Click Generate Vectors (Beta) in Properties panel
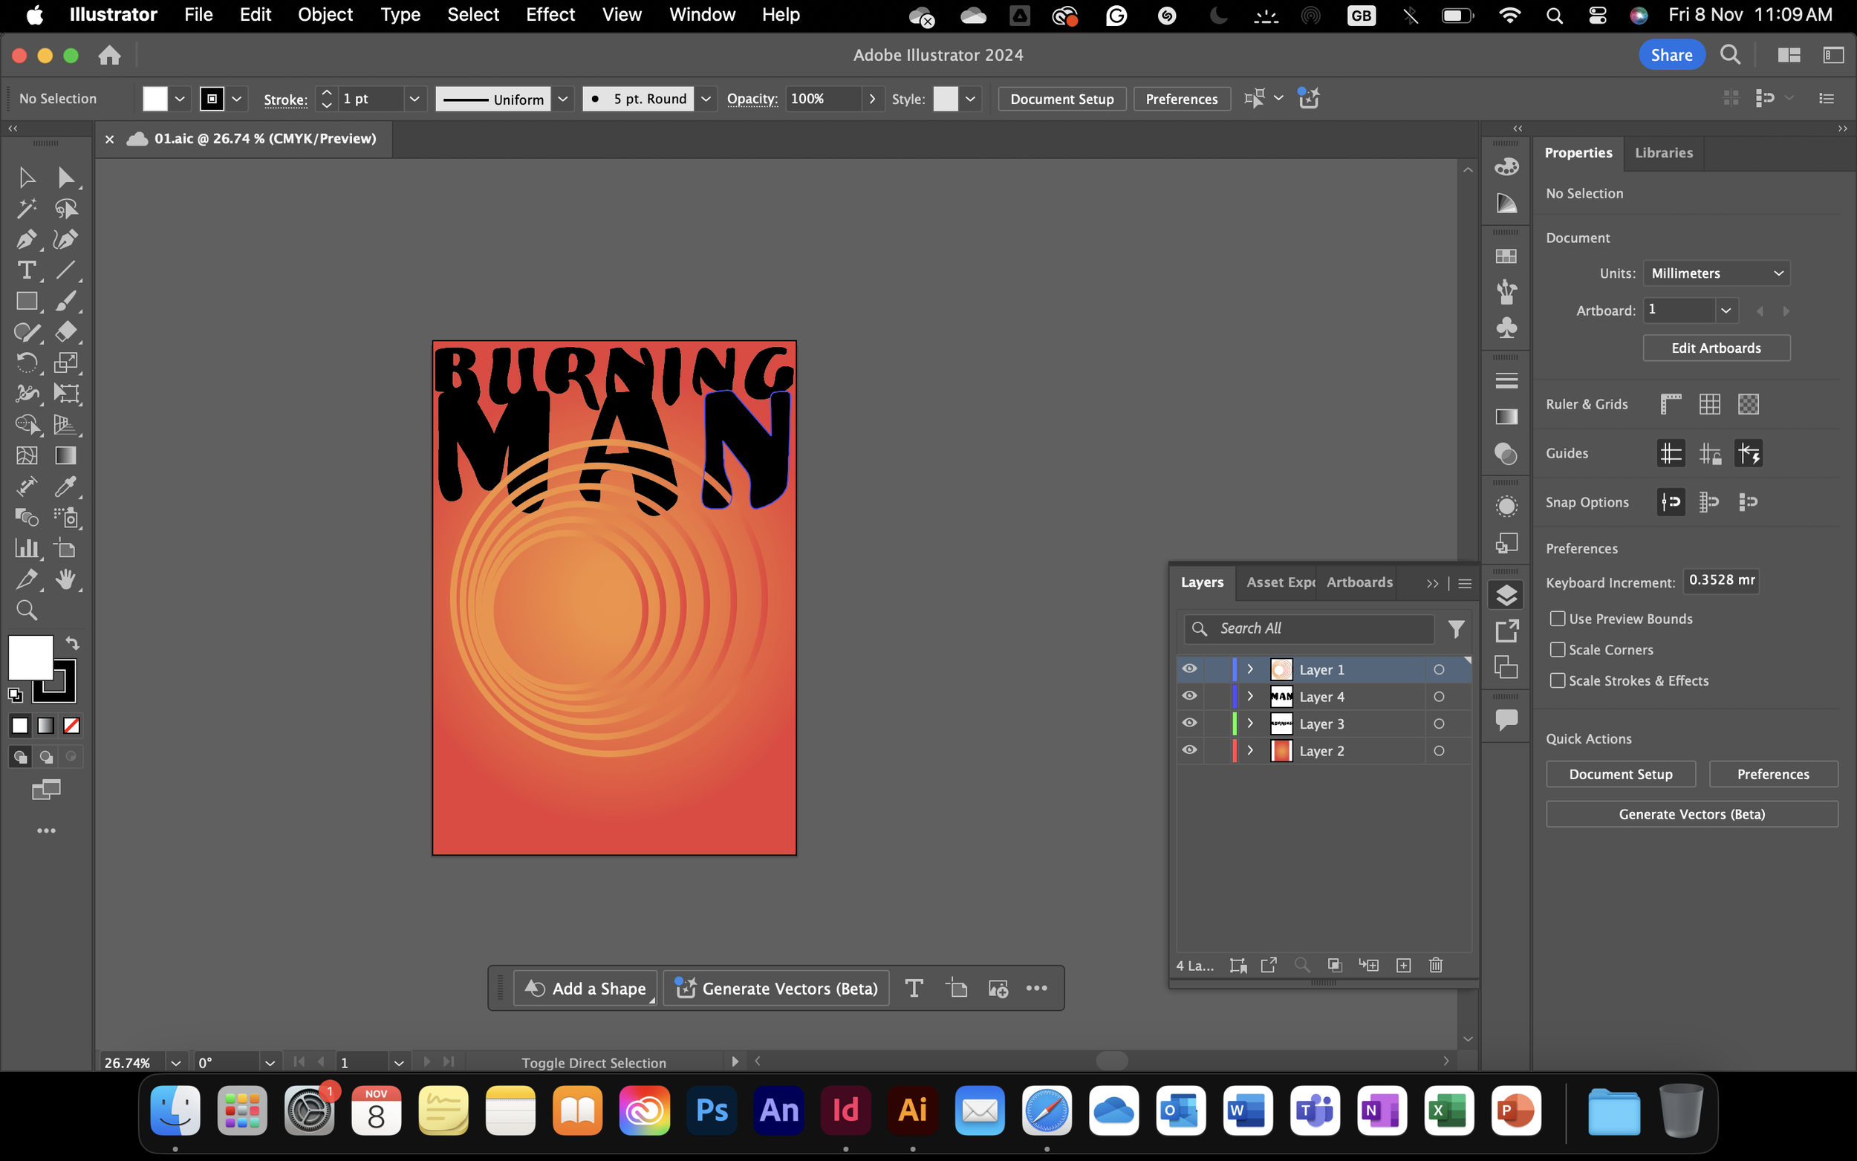The height and width of the screenshot is (1161, 1857). (1691, 814)
